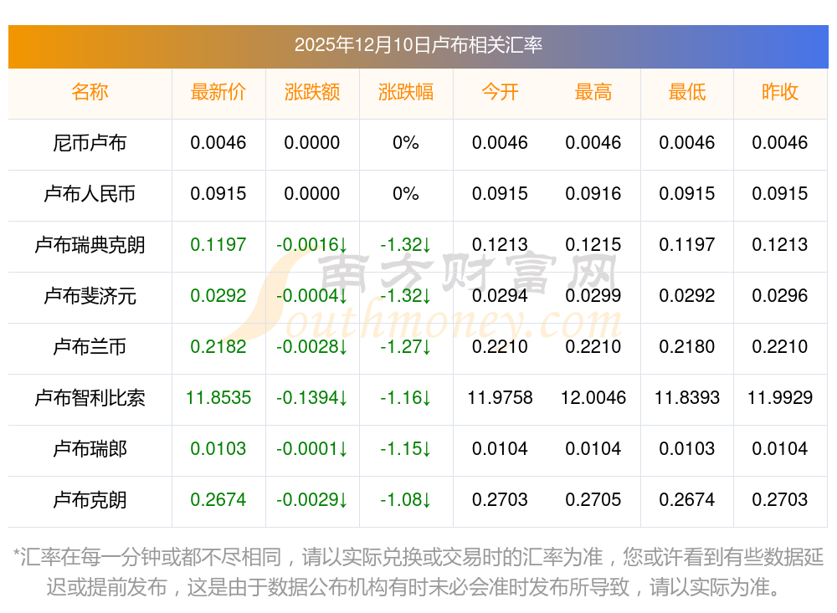Click the 卢布人民币 row name

point(90,194)
